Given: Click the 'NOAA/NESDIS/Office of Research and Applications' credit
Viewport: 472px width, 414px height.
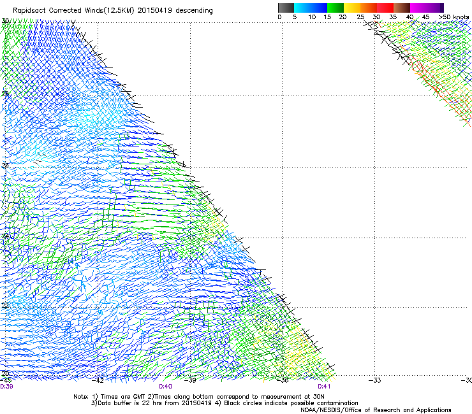Looking at the screenshot, I should 376,410.
